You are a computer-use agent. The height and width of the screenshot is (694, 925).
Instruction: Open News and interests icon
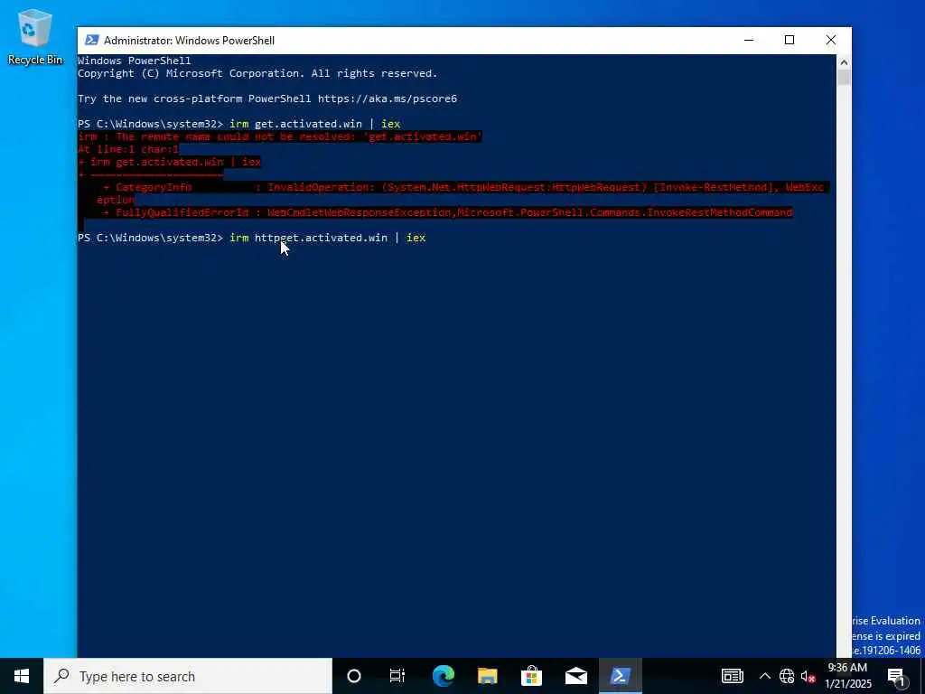coord(732,676)
